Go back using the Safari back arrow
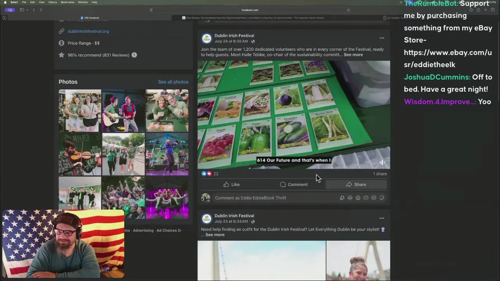500x281 pixels. click(x=34, y=10)
